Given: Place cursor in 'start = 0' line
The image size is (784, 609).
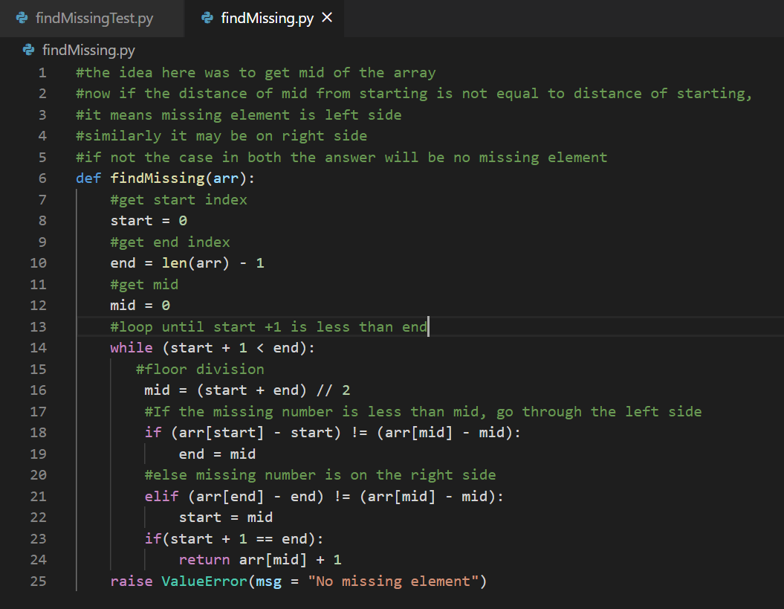Looking at the screenshot, I should pyautogui.click(x=149, y=221).
